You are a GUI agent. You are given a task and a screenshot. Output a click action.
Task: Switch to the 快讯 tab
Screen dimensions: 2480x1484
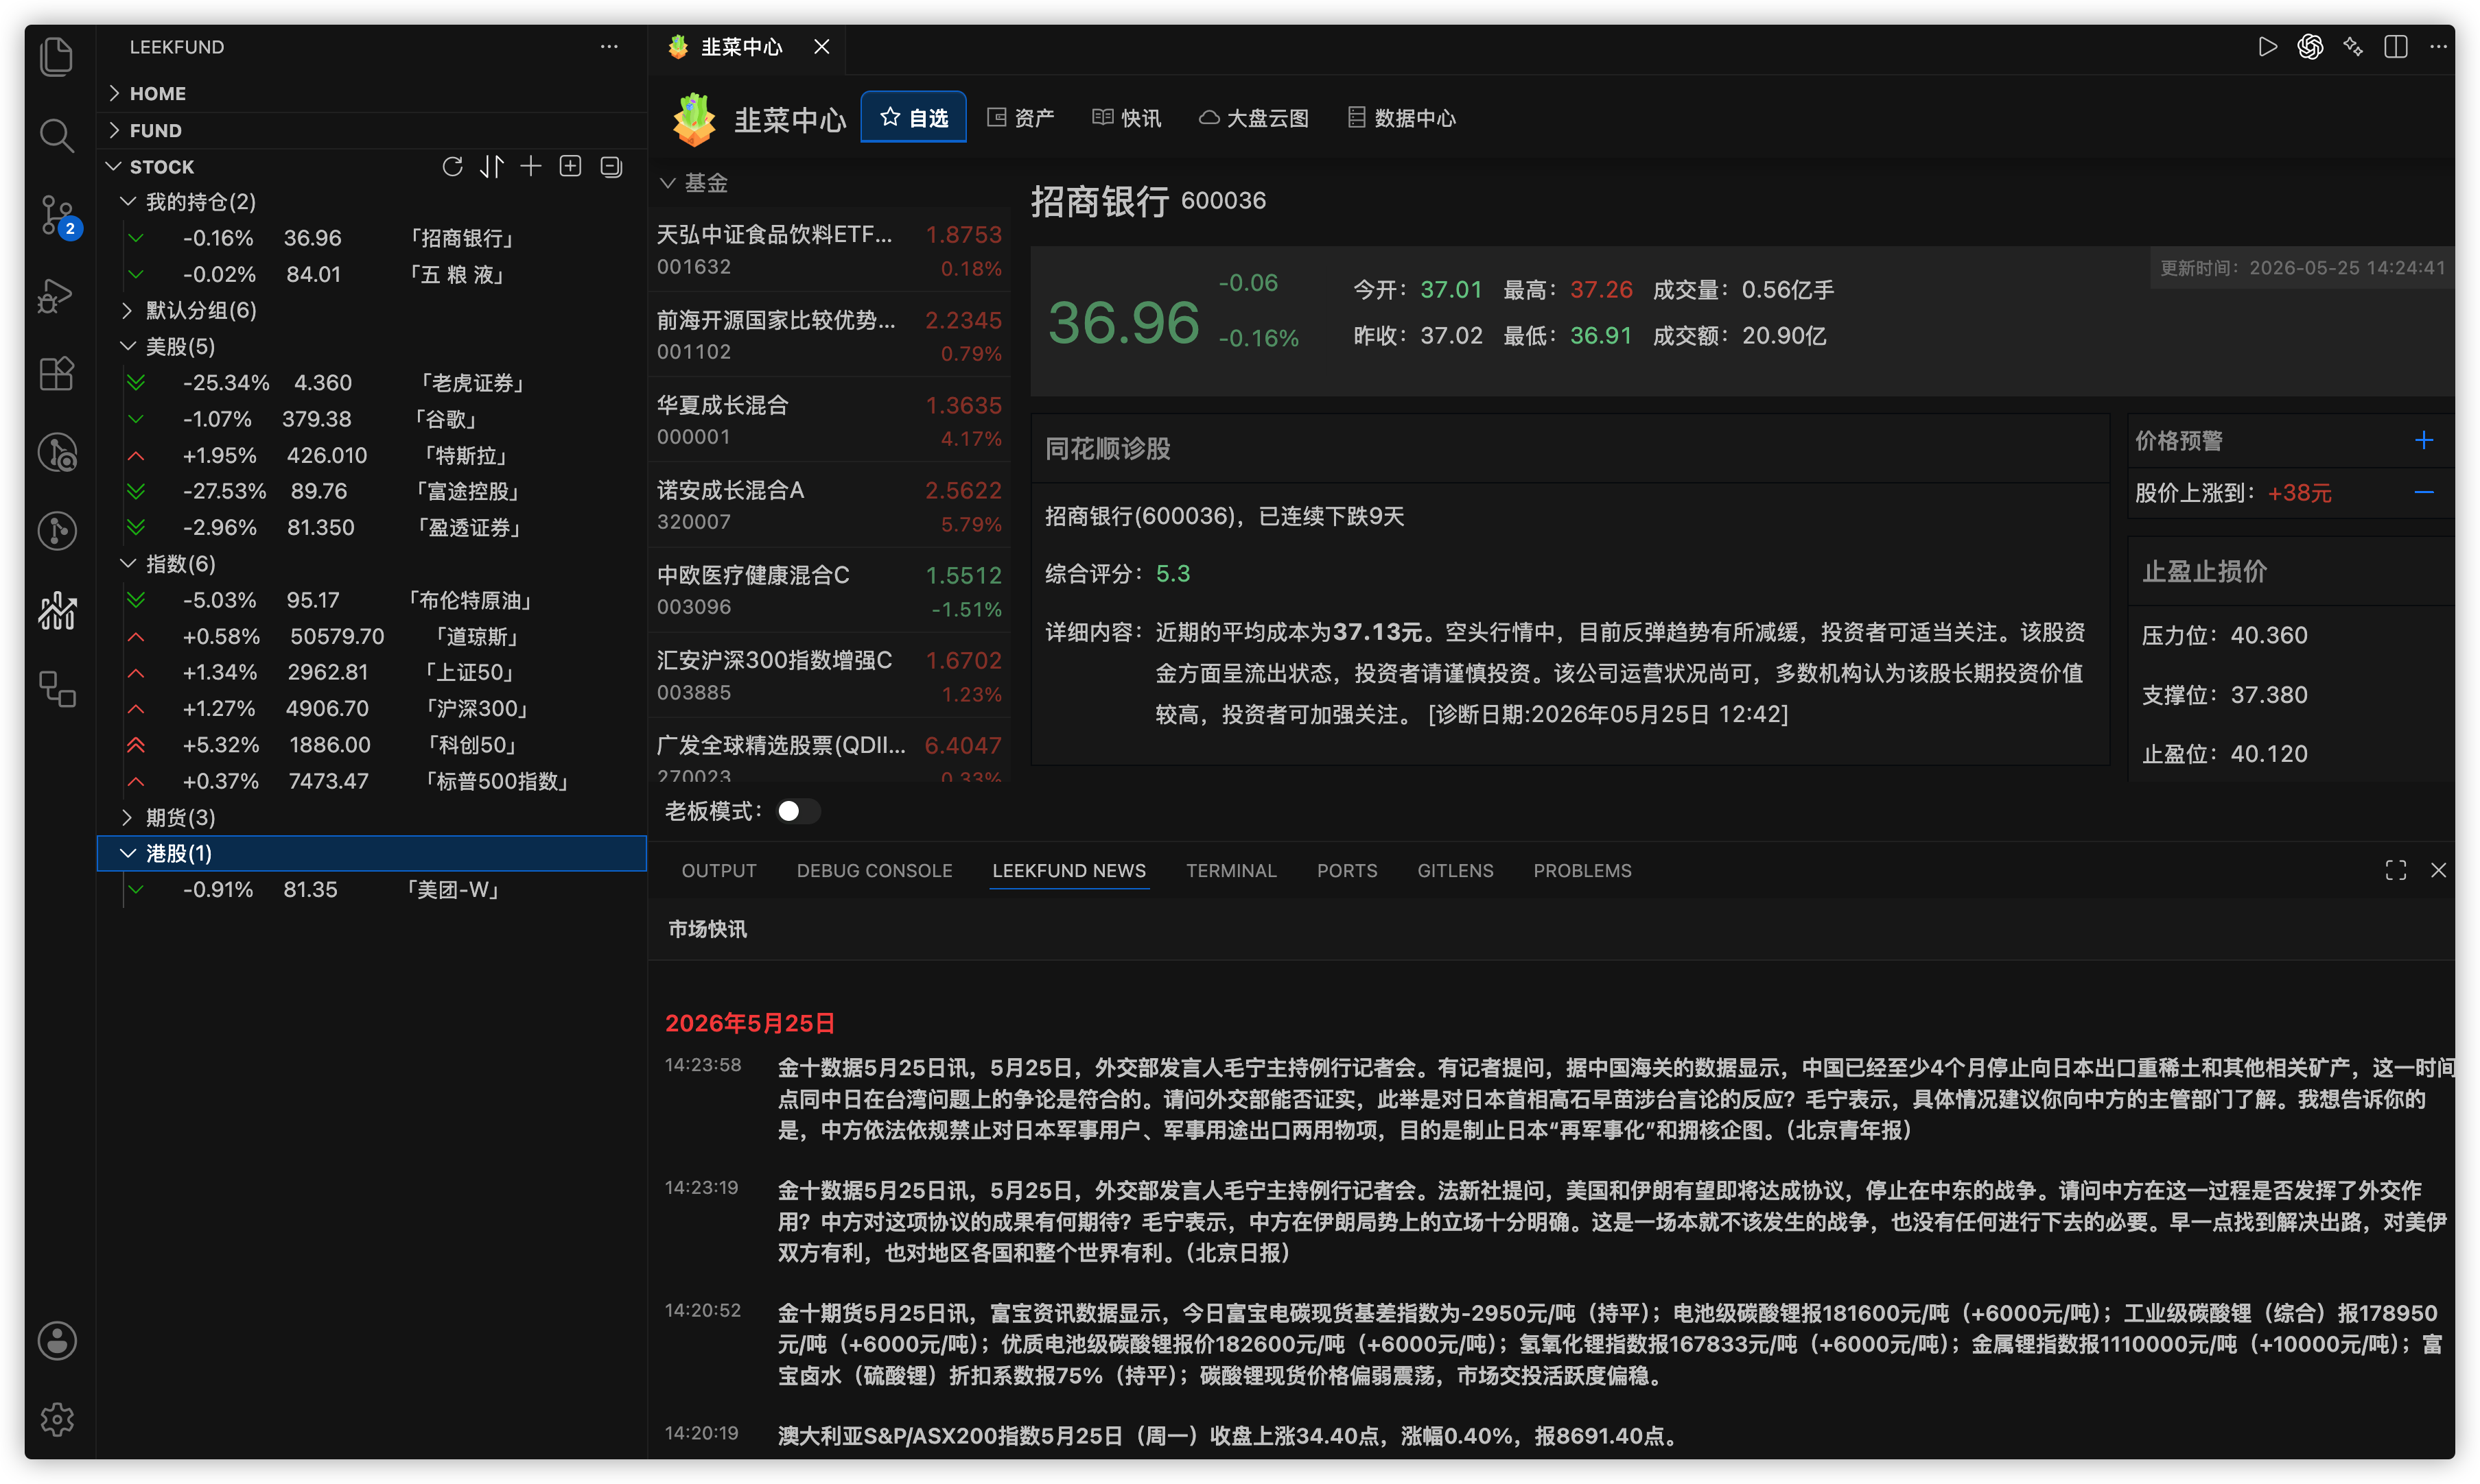coord(1127,118)
